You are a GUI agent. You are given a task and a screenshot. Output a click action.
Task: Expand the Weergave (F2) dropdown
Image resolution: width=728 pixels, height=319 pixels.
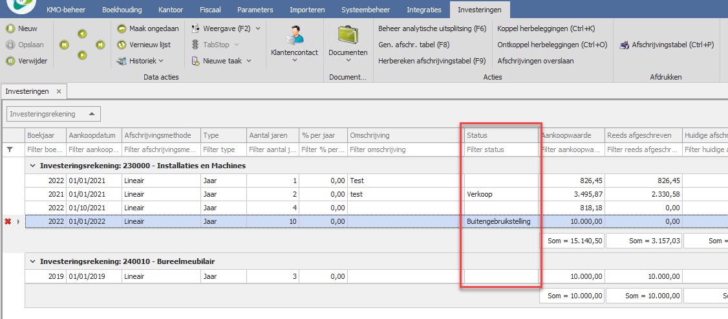point(258,28)
